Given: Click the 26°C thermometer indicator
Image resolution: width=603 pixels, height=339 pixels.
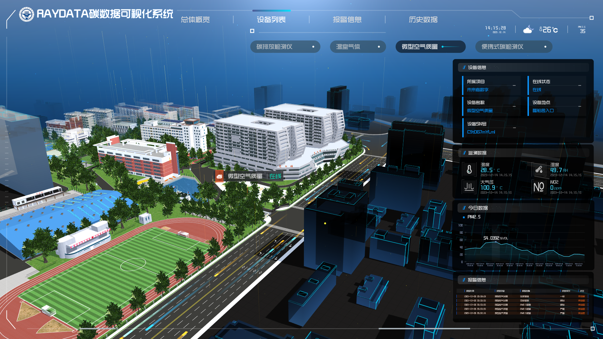Looking at the screenshot, I should pyautogui.click(x=548, y=30).
